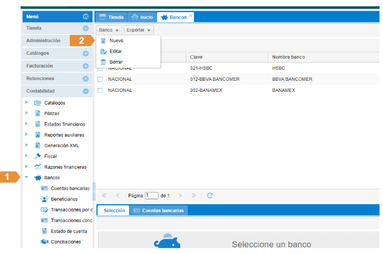Click the page number input field
Viewport: 383px width, 254px height.
coord(151,195)
